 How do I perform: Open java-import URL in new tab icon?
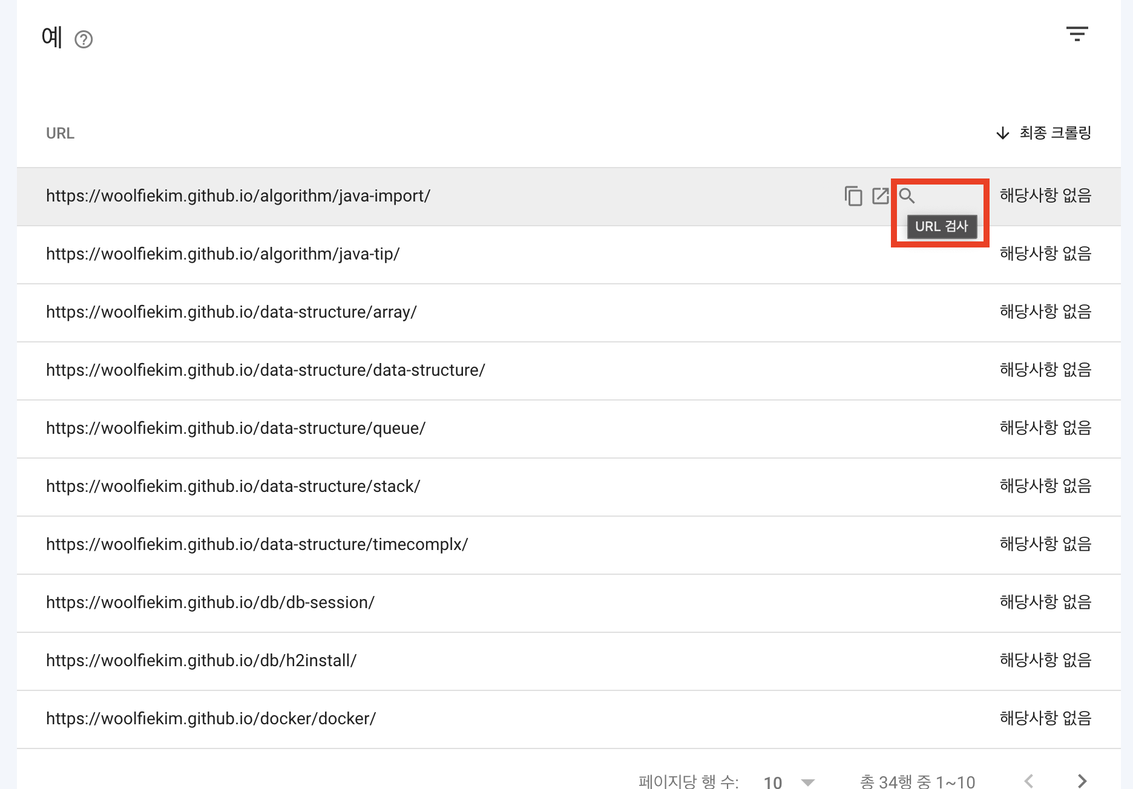(880, 196)
